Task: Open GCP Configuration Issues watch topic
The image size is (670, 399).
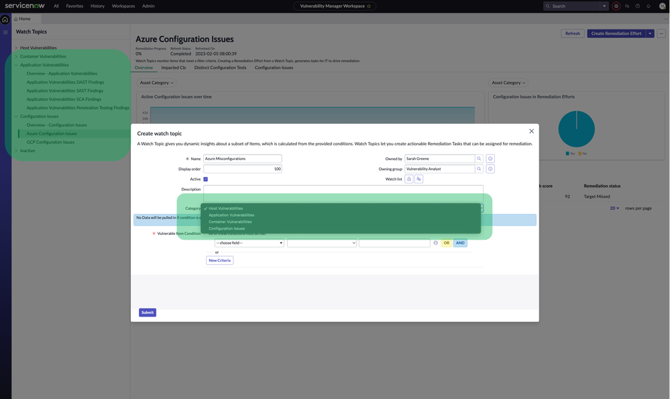Action: (x=50, y=142)
